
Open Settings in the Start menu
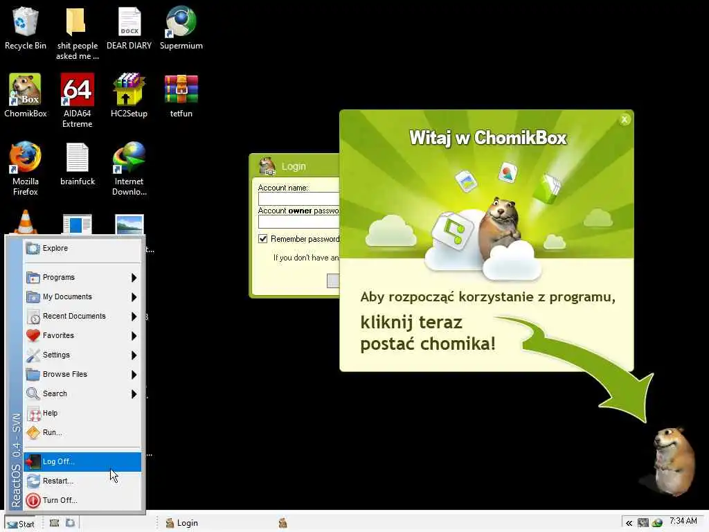[82, 355]
